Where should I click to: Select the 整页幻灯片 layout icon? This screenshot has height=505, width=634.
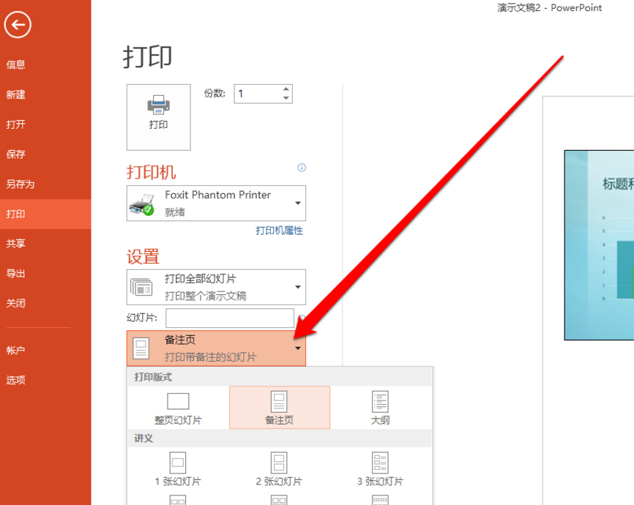tap(178, 402)
